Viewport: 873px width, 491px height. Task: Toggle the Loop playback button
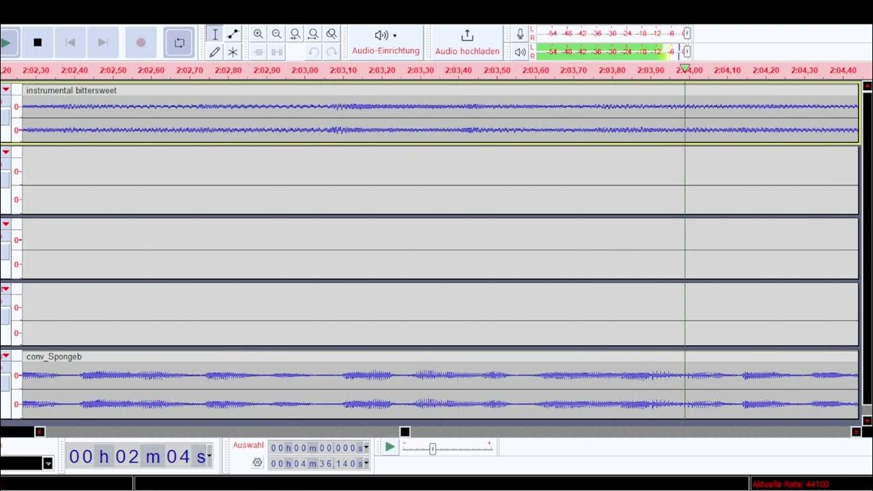(x=179, y=42)
